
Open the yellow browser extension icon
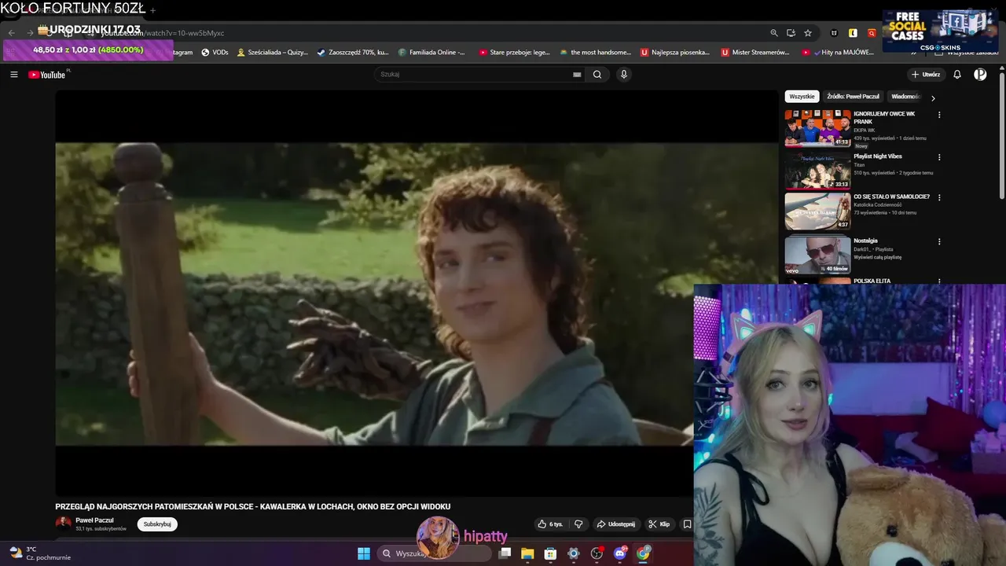pyautogui.click(x=853, y=33)
